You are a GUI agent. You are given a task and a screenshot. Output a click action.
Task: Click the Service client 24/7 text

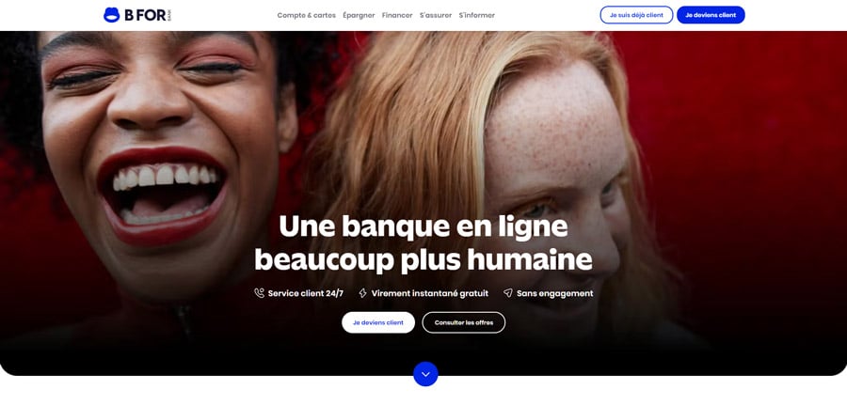click(x=305, y=293)
